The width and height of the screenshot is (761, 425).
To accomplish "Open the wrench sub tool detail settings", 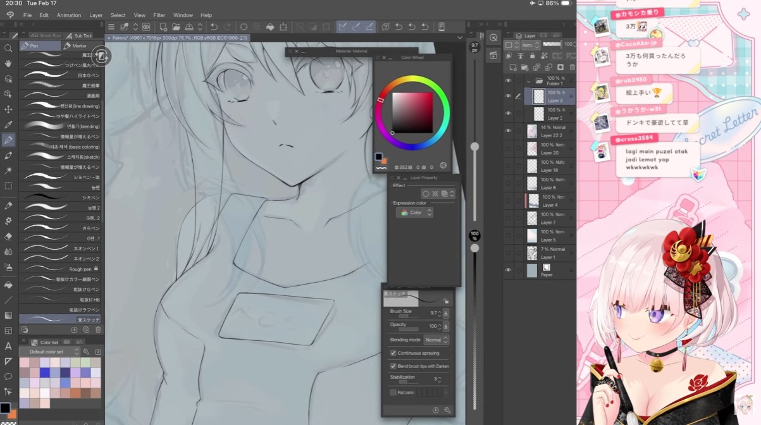I will click(448, 410).
